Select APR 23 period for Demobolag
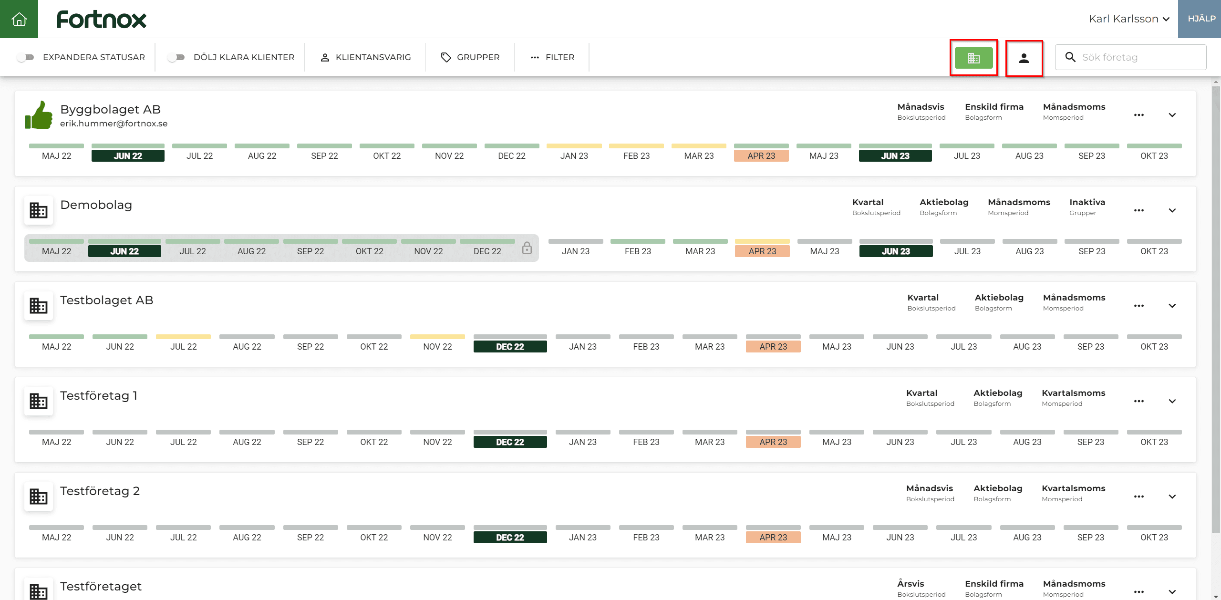 tap(762, 251)
